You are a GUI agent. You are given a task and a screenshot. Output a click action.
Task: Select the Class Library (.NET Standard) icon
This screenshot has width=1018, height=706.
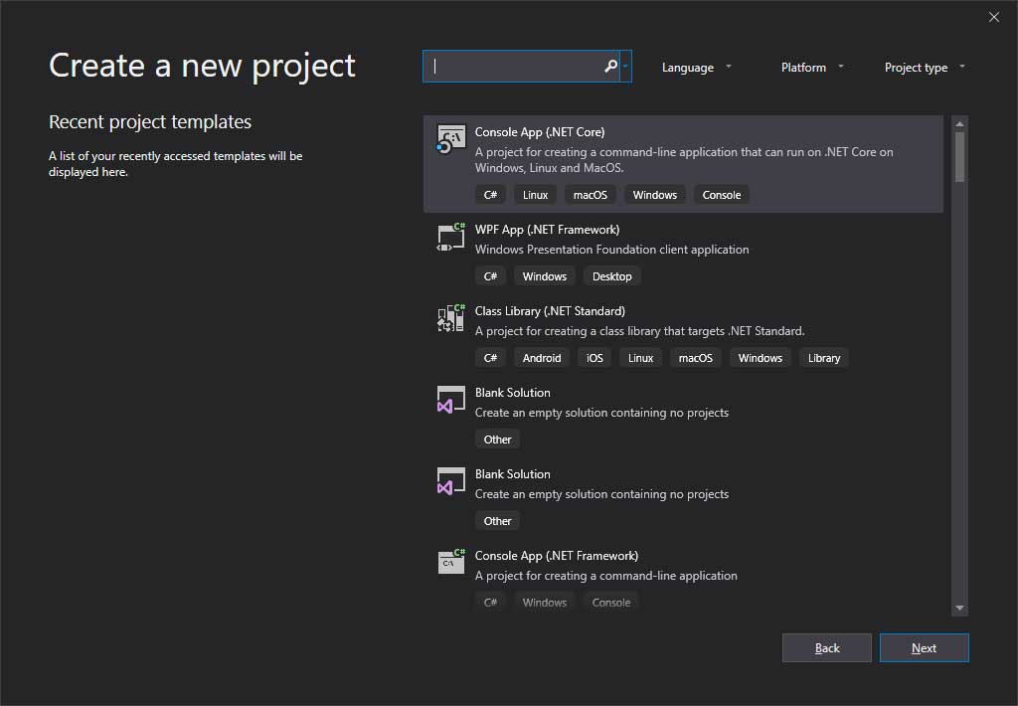[x=449, y=318]
